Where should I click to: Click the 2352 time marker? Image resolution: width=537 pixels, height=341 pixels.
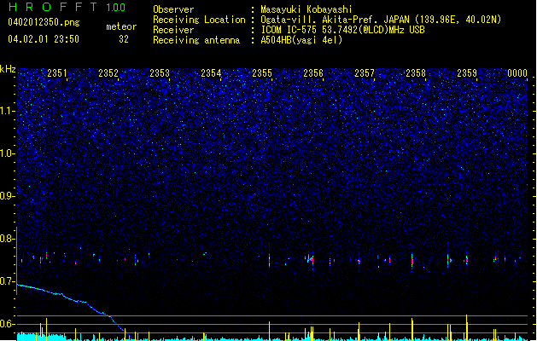point(108,73)
